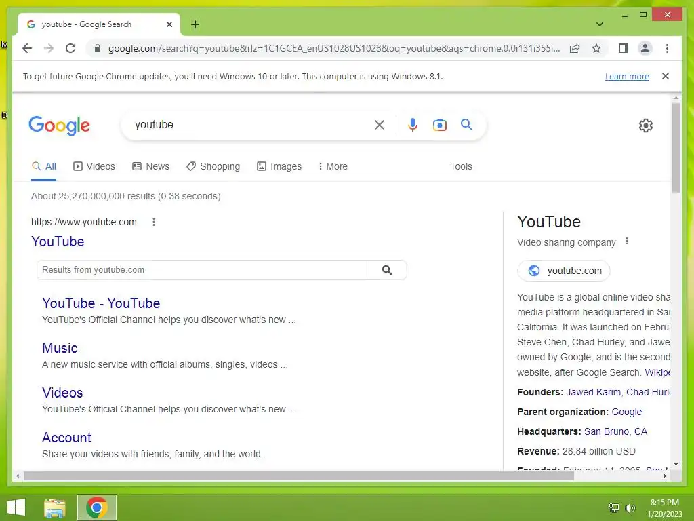Image resolution: width=694 pixels, height=521 pixels.
Task: Open three-dot menu beside youtube.com URL
Action: 154,222
